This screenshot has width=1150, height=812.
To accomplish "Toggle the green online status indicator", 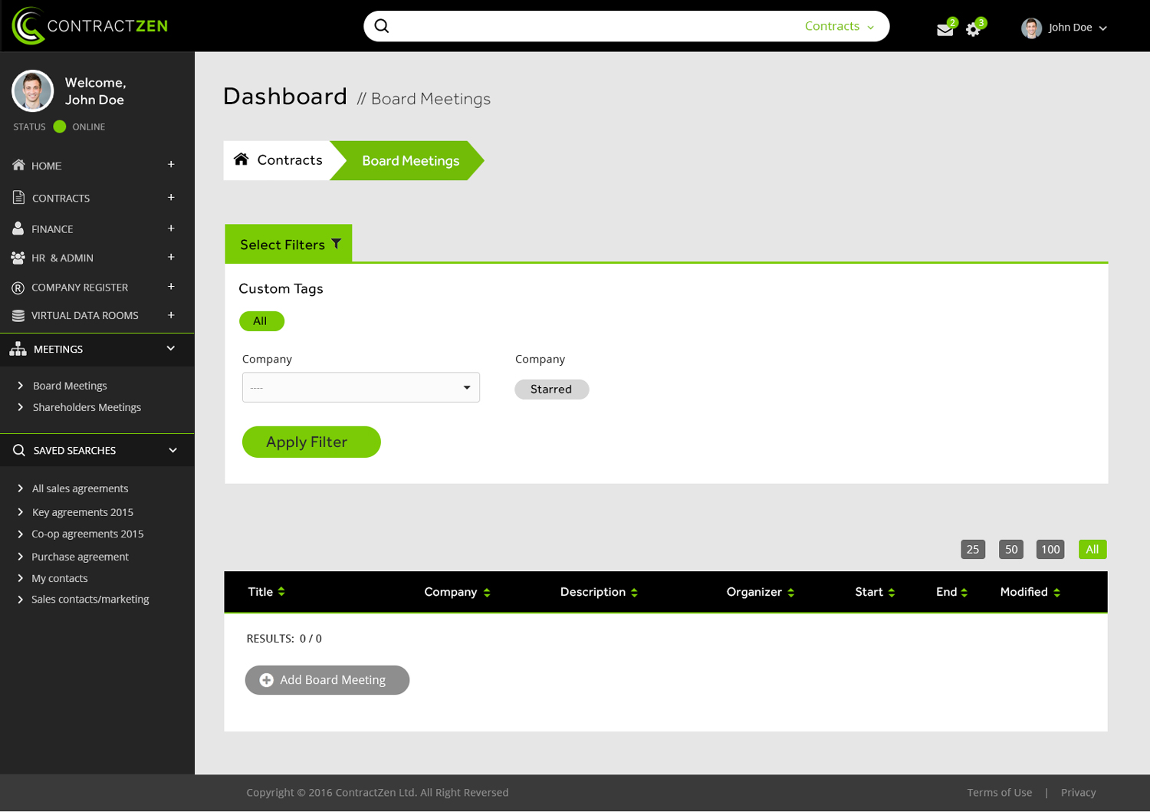I will (60, 127).
